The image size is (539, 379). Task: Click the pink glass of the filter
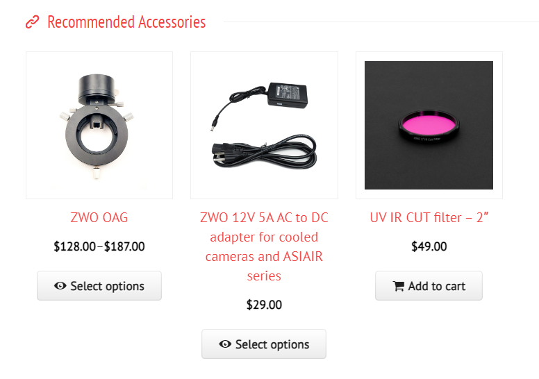point(429,126)
